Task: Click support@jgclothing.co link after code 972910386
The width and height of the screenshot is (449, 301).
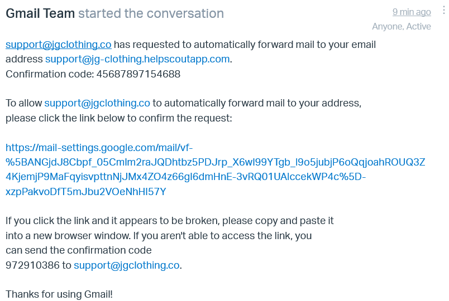Action: coord(127,265)
